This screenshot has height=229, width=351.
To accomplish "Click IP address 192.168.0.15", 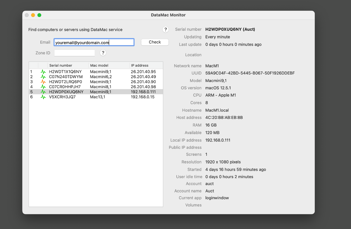I will tap(142, 97).
